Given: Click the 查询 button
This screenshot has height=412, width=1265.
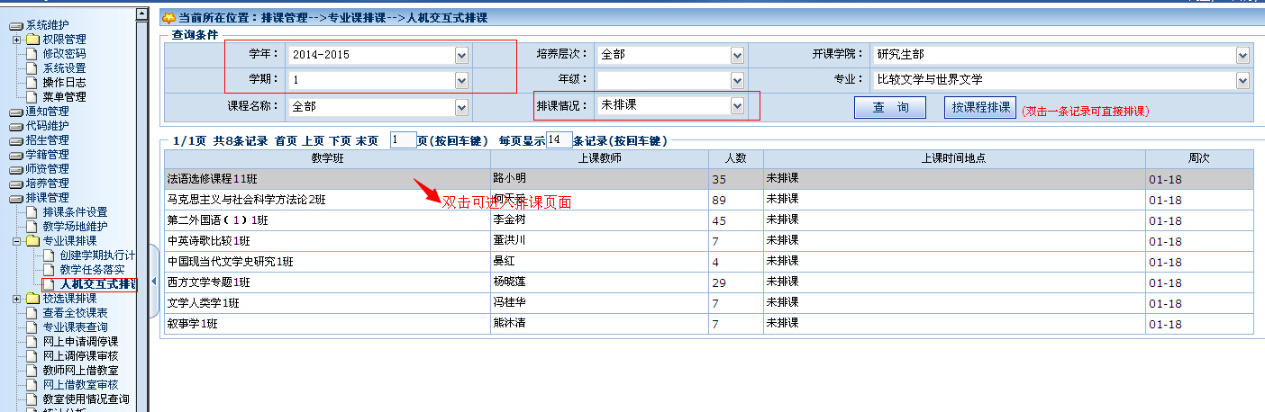Looking at the screenshot, I should tap(889, 108).
